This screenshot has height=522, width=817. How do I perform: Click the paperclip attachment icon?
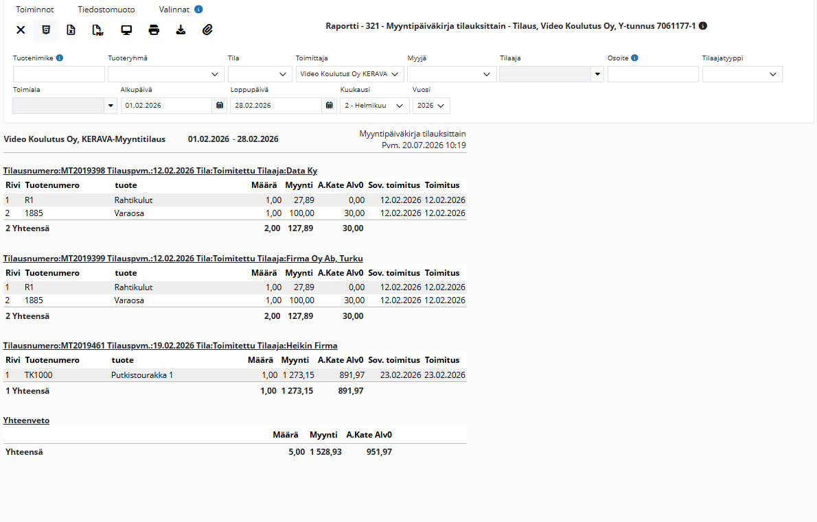pyautogui.click(x=207, y=30)
